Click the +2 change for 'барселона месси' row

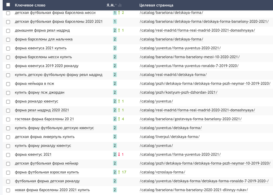click(121, 12)
